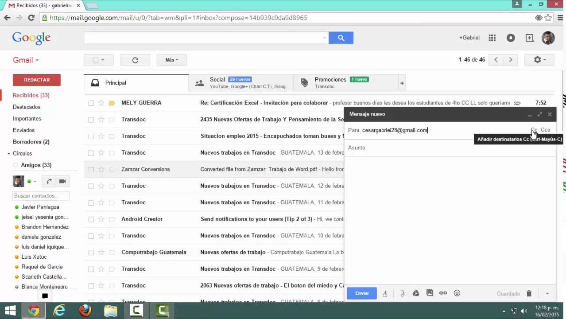Go to newer messages arrow
Screen dimensions: 566x319
pos(496,60)
